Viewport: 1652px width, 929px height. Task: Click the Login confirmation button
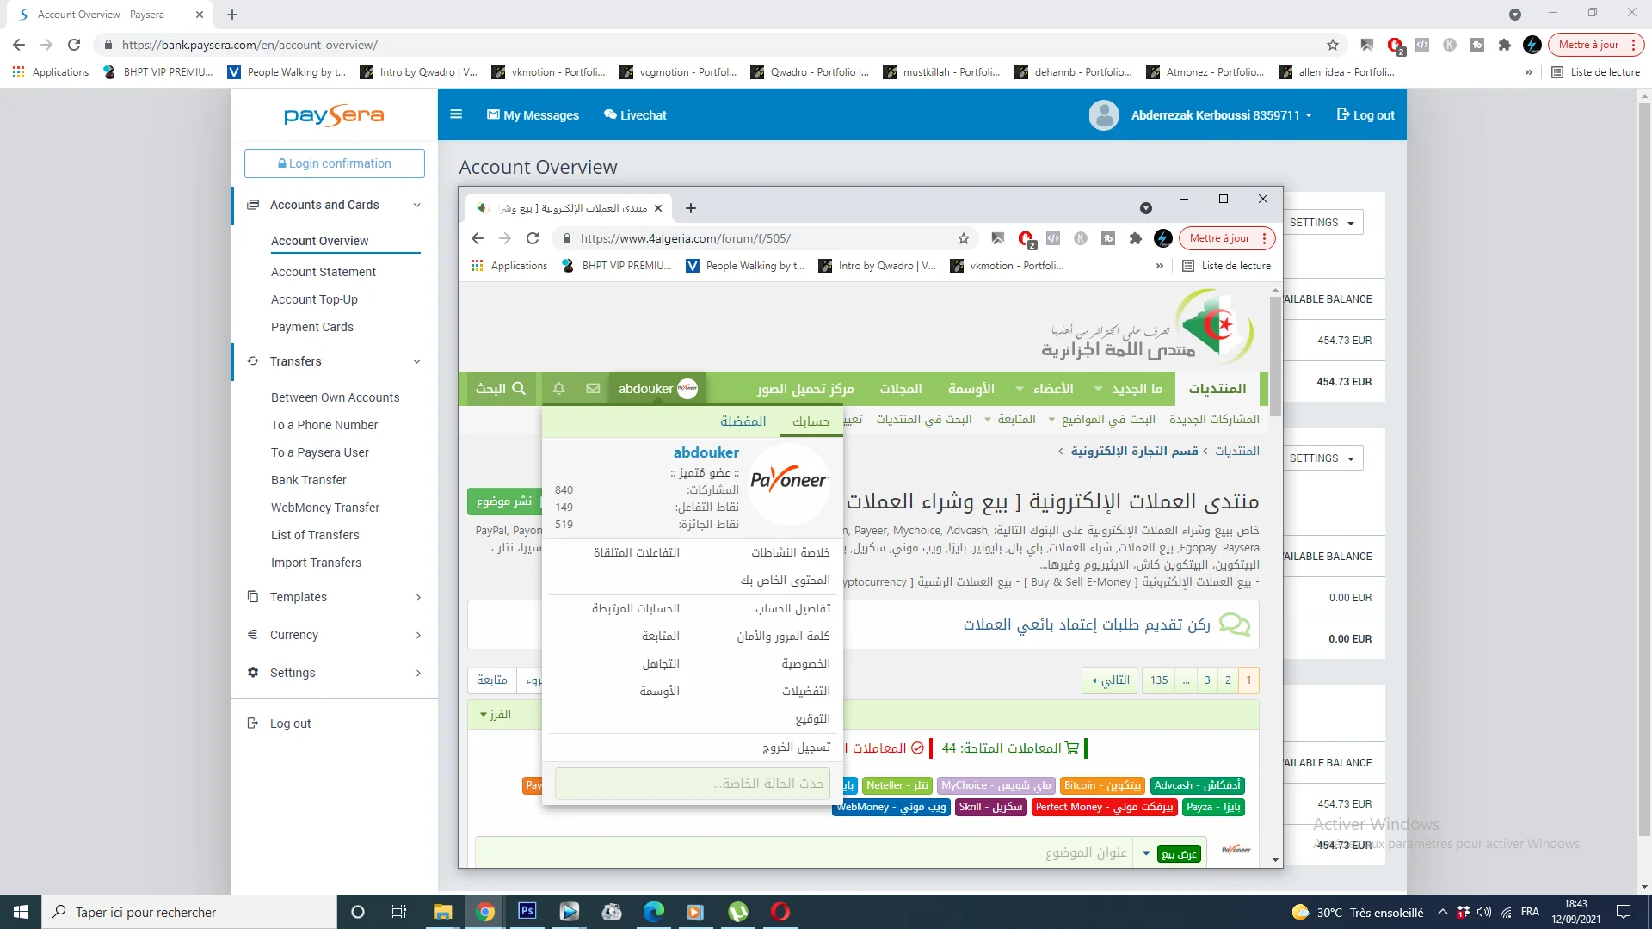334,163
